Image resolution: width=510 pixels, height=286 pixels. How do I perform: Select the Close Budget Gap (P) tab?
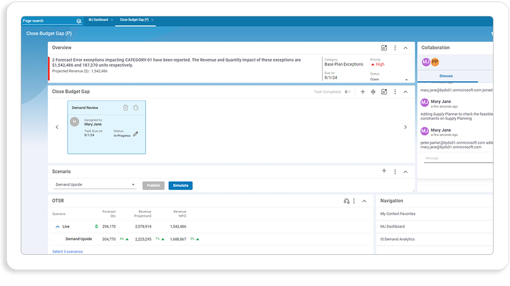134,20
